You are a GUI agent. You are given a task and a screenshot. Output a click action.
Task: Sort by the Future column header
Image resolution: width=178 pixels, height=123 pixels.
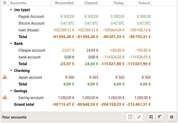(138, 3)
